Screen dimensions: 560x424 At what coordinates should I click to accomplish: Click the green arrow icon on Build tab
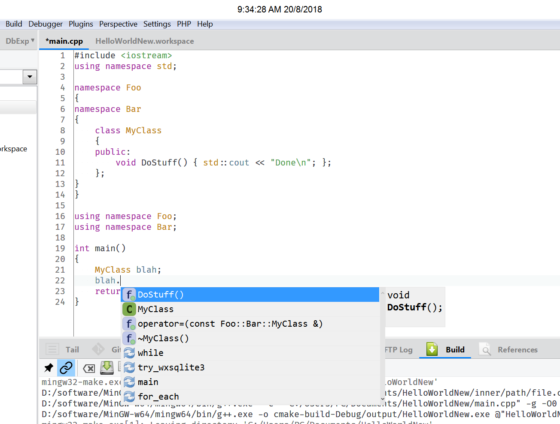[432, 349]
